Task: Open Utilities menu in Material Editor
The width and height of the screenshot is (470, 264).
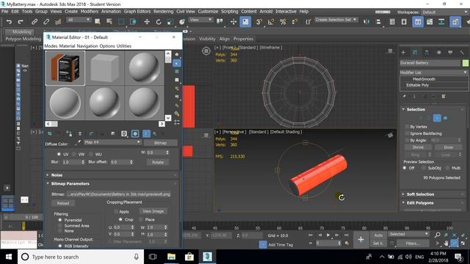Action: 124,46
